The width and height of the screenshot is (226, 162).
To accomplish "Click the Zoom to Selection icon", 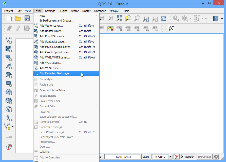I will click(128, 18).
